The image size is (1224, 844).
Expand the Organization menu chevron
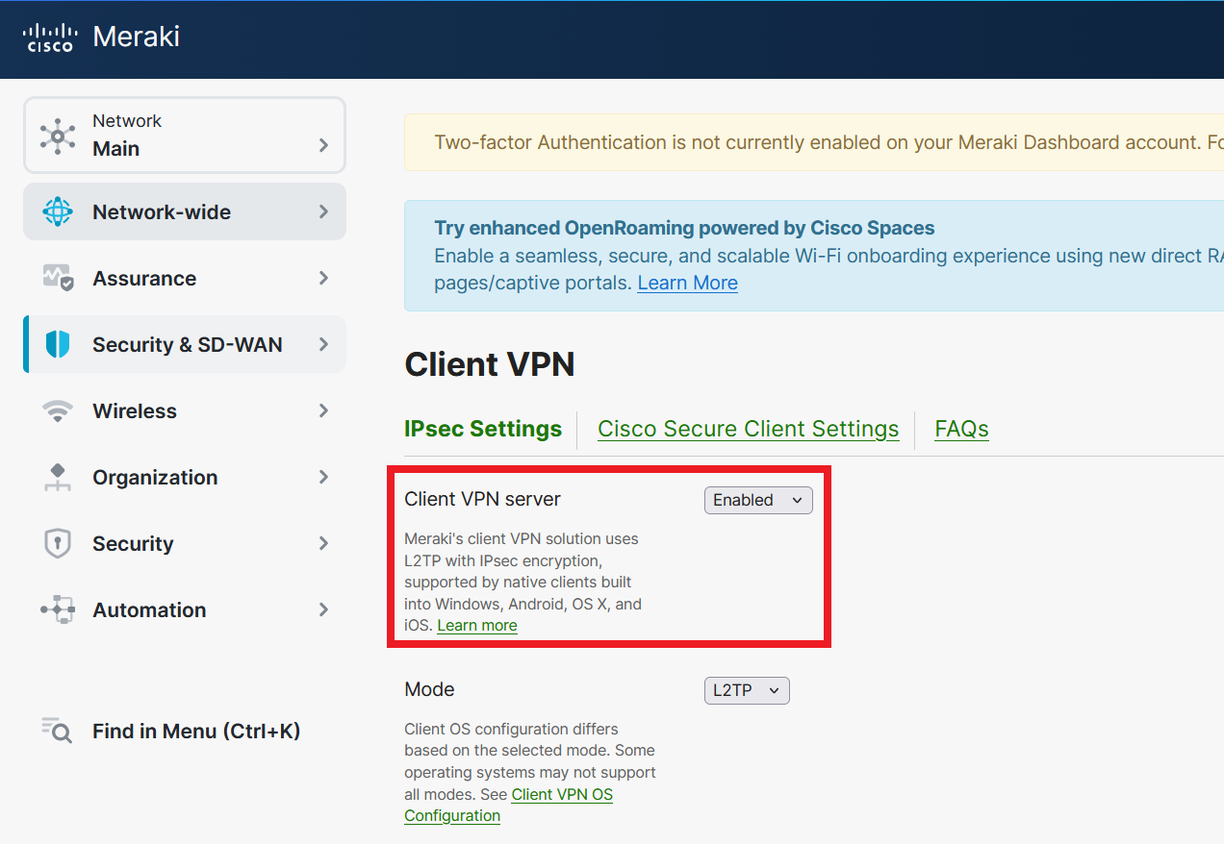pyautogui.click(x=323, y=477)
